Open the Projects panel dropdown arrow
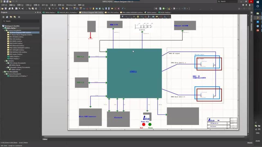The image size is (262, 147). point(35,12)
